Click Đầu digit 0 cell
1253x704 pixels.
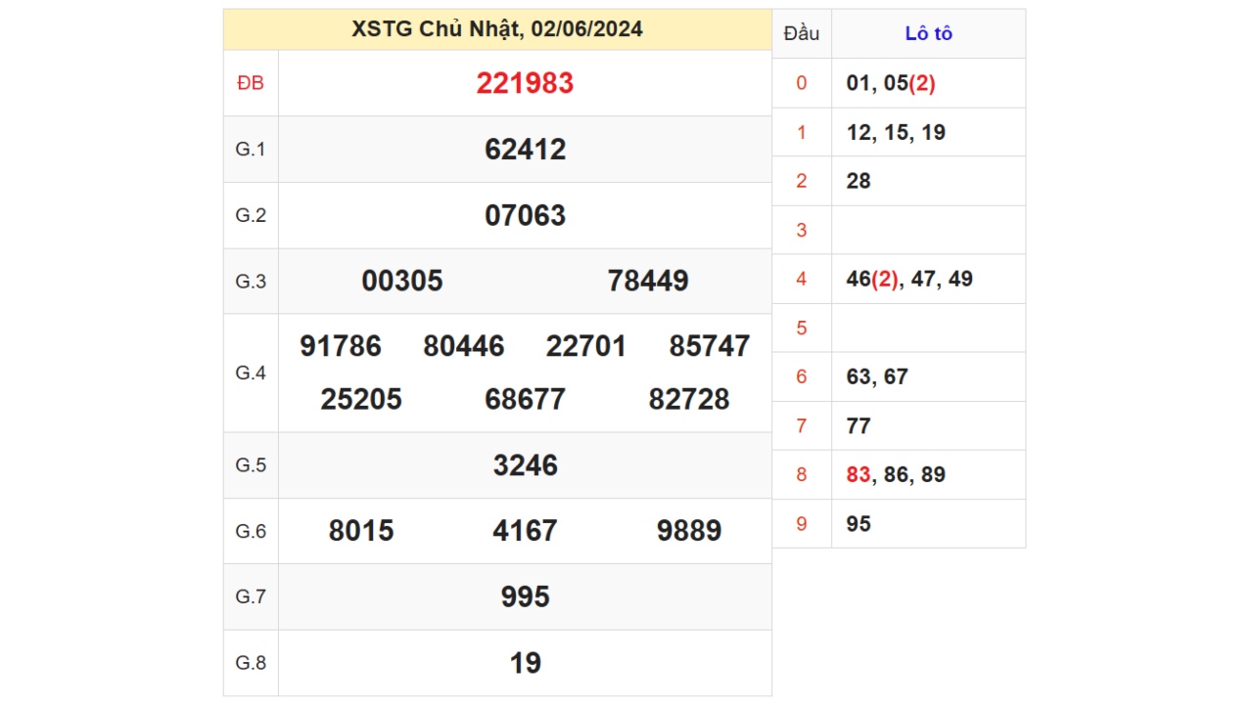tap(802, 83)
